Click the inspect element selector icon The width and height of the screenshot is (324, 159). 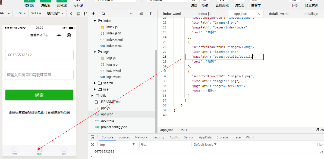[93, 137]
